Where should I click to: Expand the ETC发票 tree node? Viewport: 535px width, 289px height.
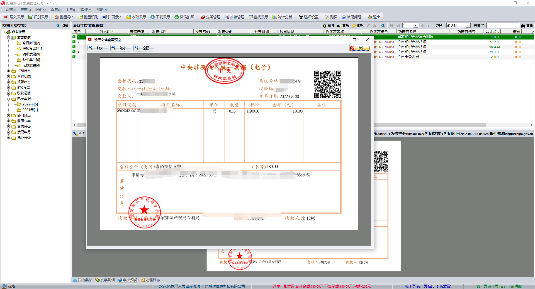coord(9,88)
